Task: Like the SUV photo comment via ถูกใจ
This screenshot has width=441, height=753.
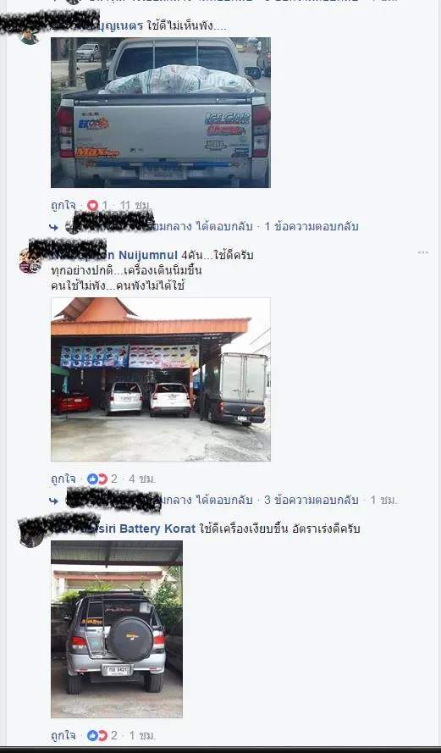Action: pos(63,735)
